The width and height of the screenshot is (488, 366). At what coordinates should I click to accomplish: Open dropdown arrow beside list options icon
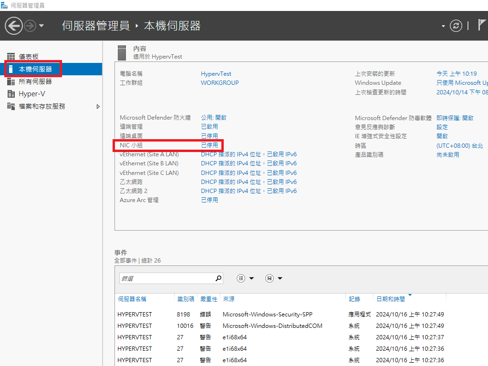(x=251, y=278)
